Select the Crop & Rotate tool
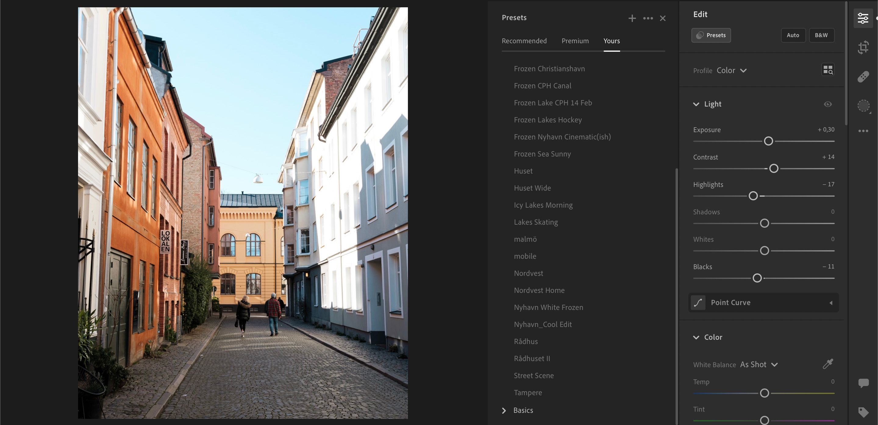 click(863, 47)
